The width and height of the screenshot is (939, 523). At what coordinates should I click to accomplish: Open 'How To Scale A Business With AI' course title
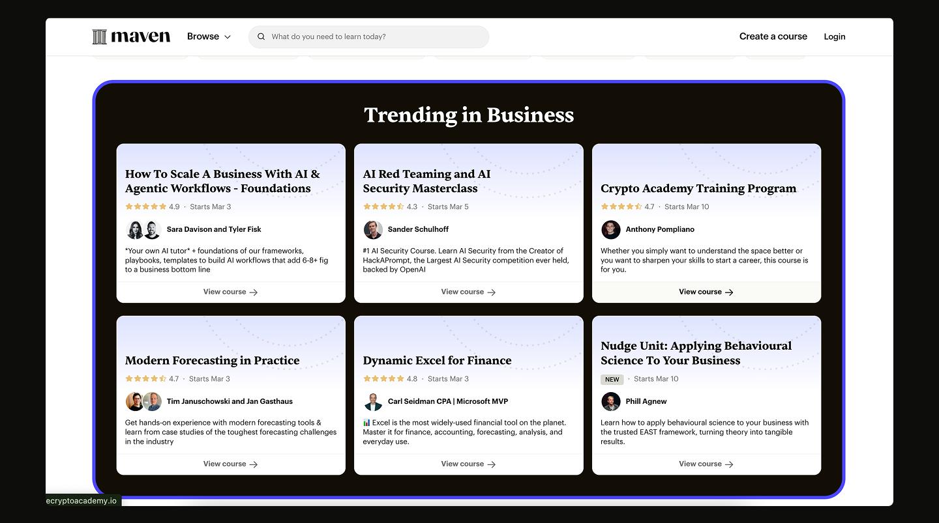(x=222, y=181)
